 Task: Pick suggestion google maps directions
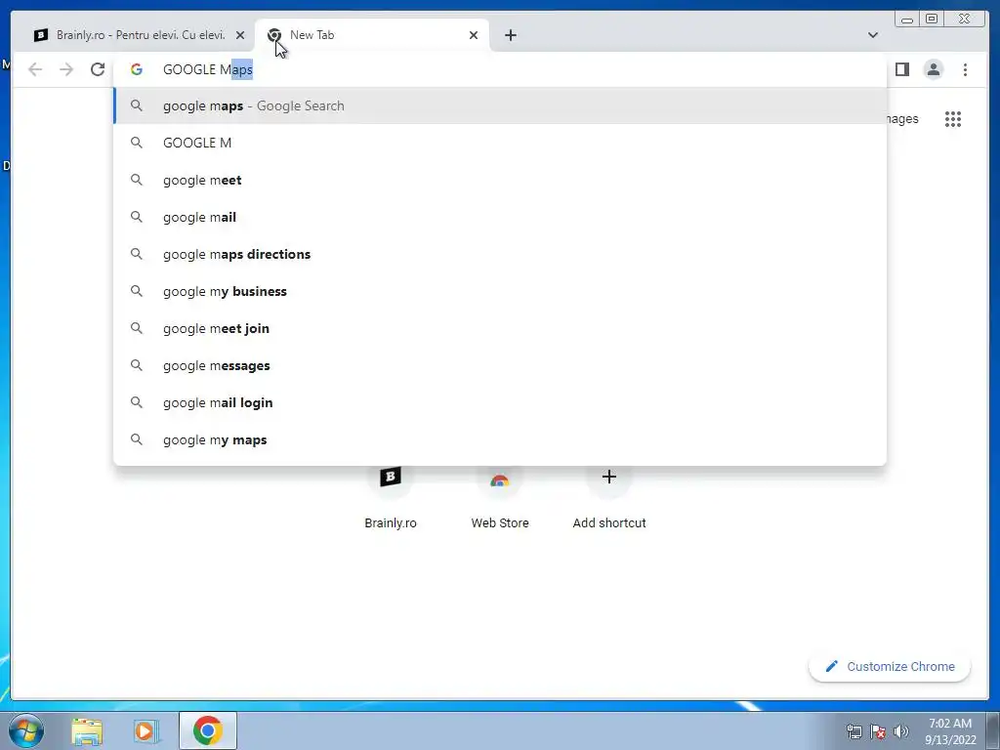pos(500,254)
